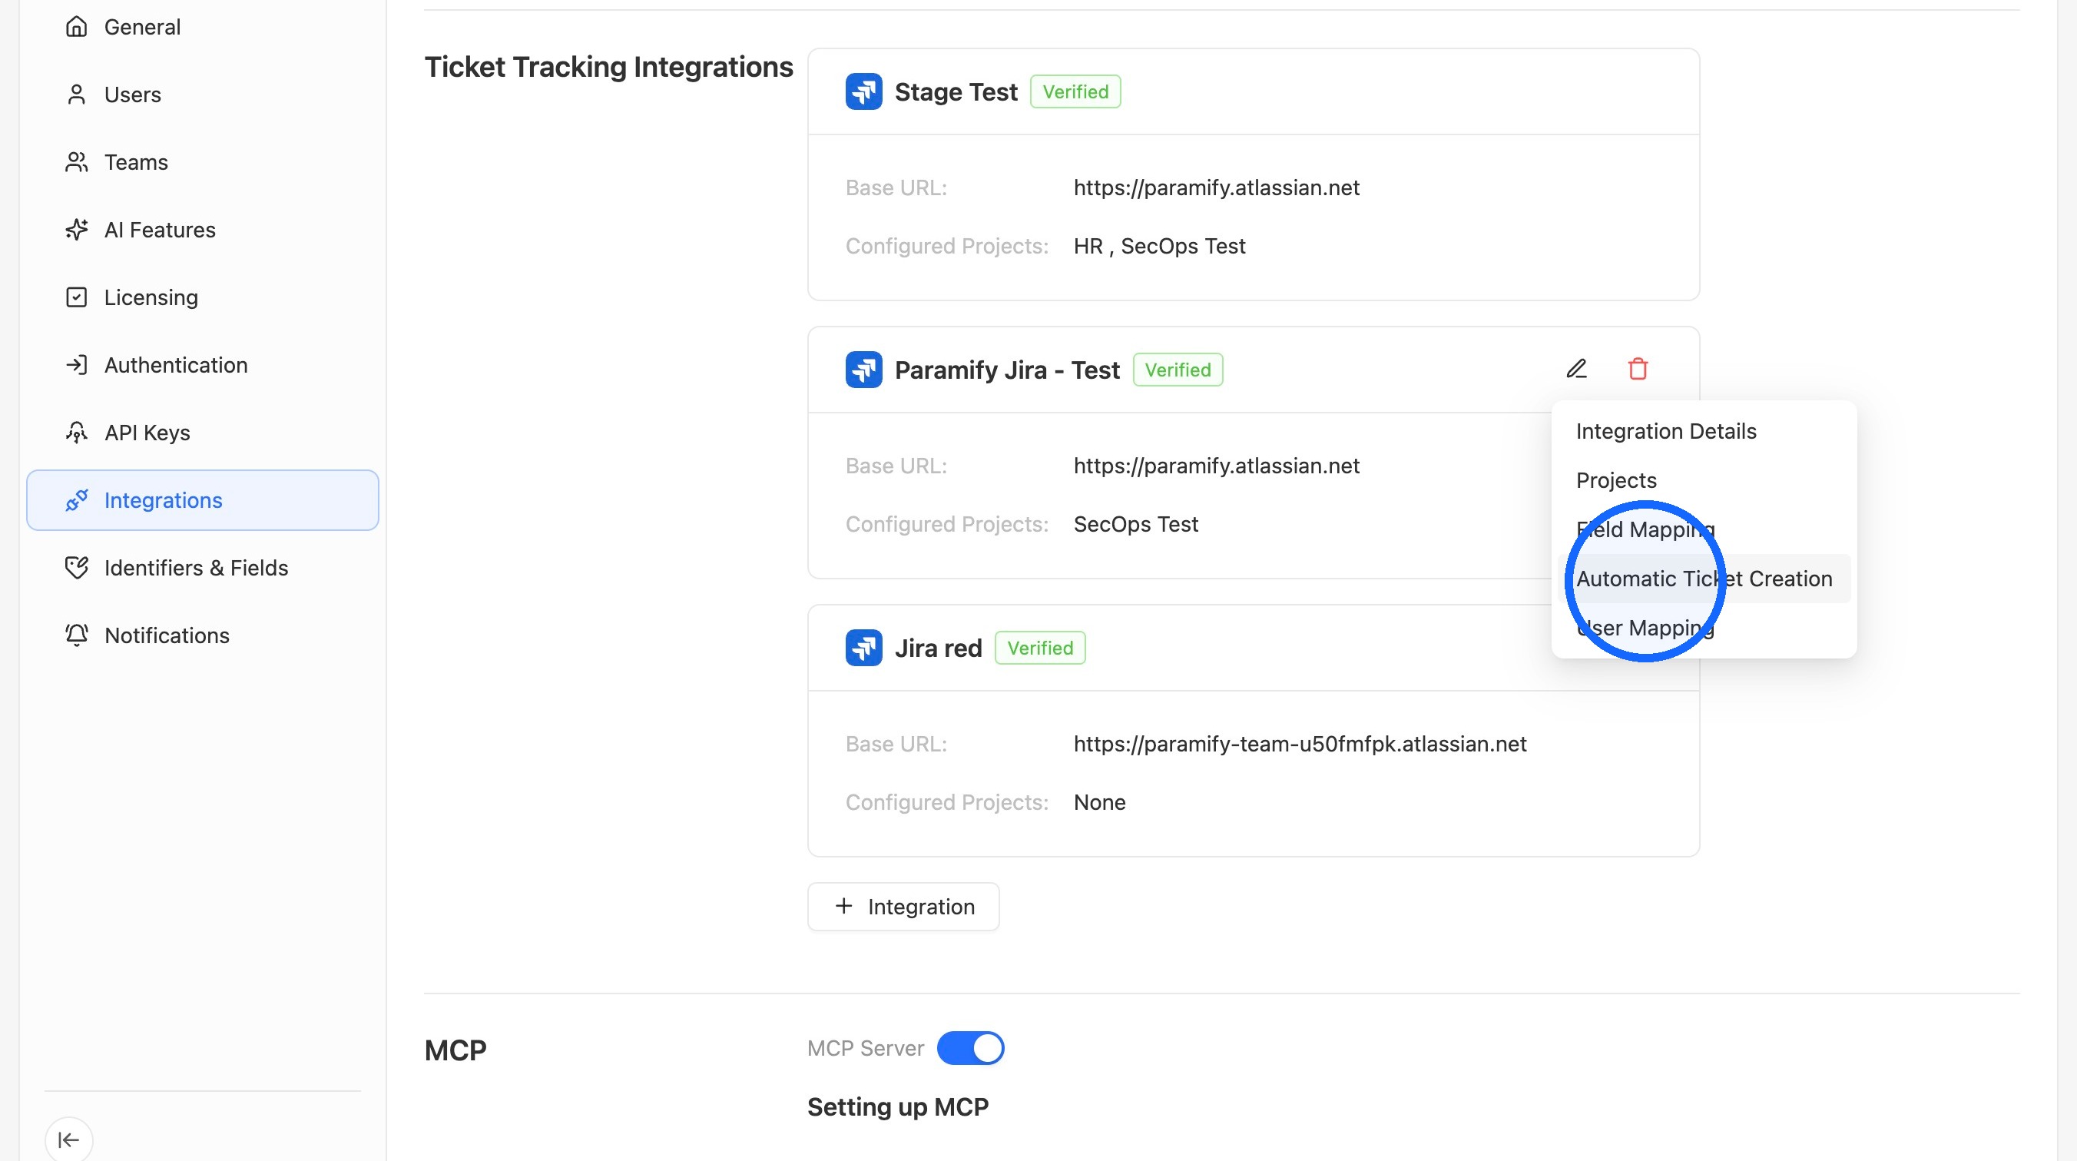
Task: Click the API Keys fingerprint icon
Action: tap(76, 433)
